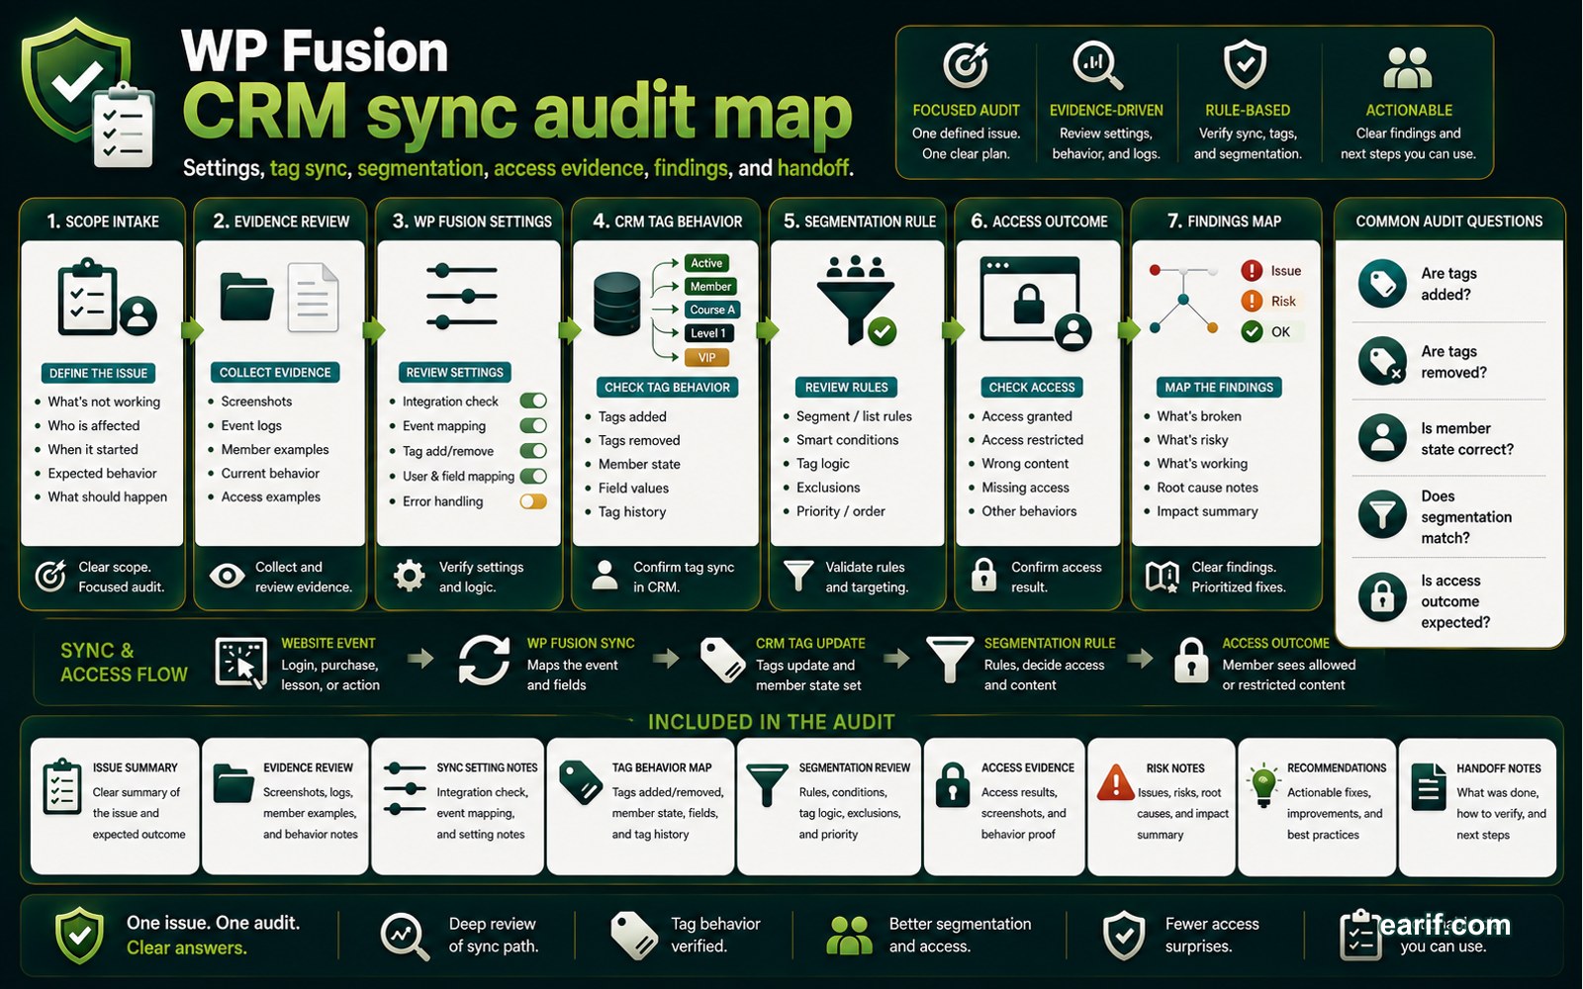
Task: Select the 2. Evidence Review step header
Action: 281,222
